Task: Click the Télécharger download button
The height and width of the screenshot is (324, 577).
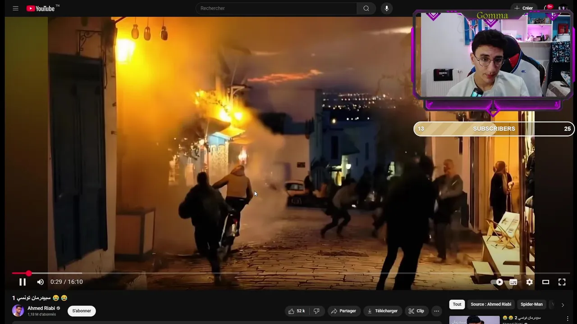Action: point(382,311)
